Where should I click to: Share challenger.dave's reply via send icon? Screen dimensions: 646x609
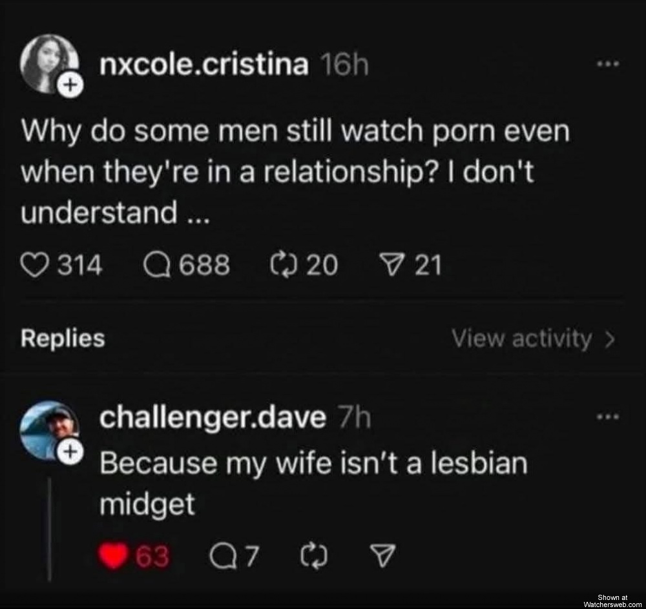[x=383, y=557]
